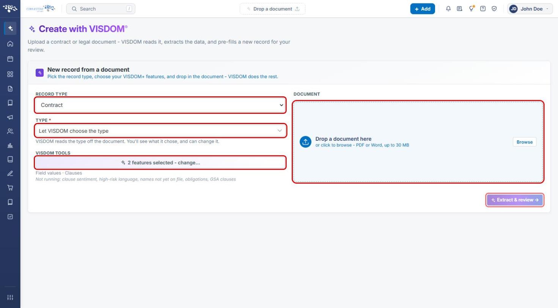Open the pen signature icon in sidebar
The width and height of the screenshot is (558, 308).
click(x=10, y=173)
